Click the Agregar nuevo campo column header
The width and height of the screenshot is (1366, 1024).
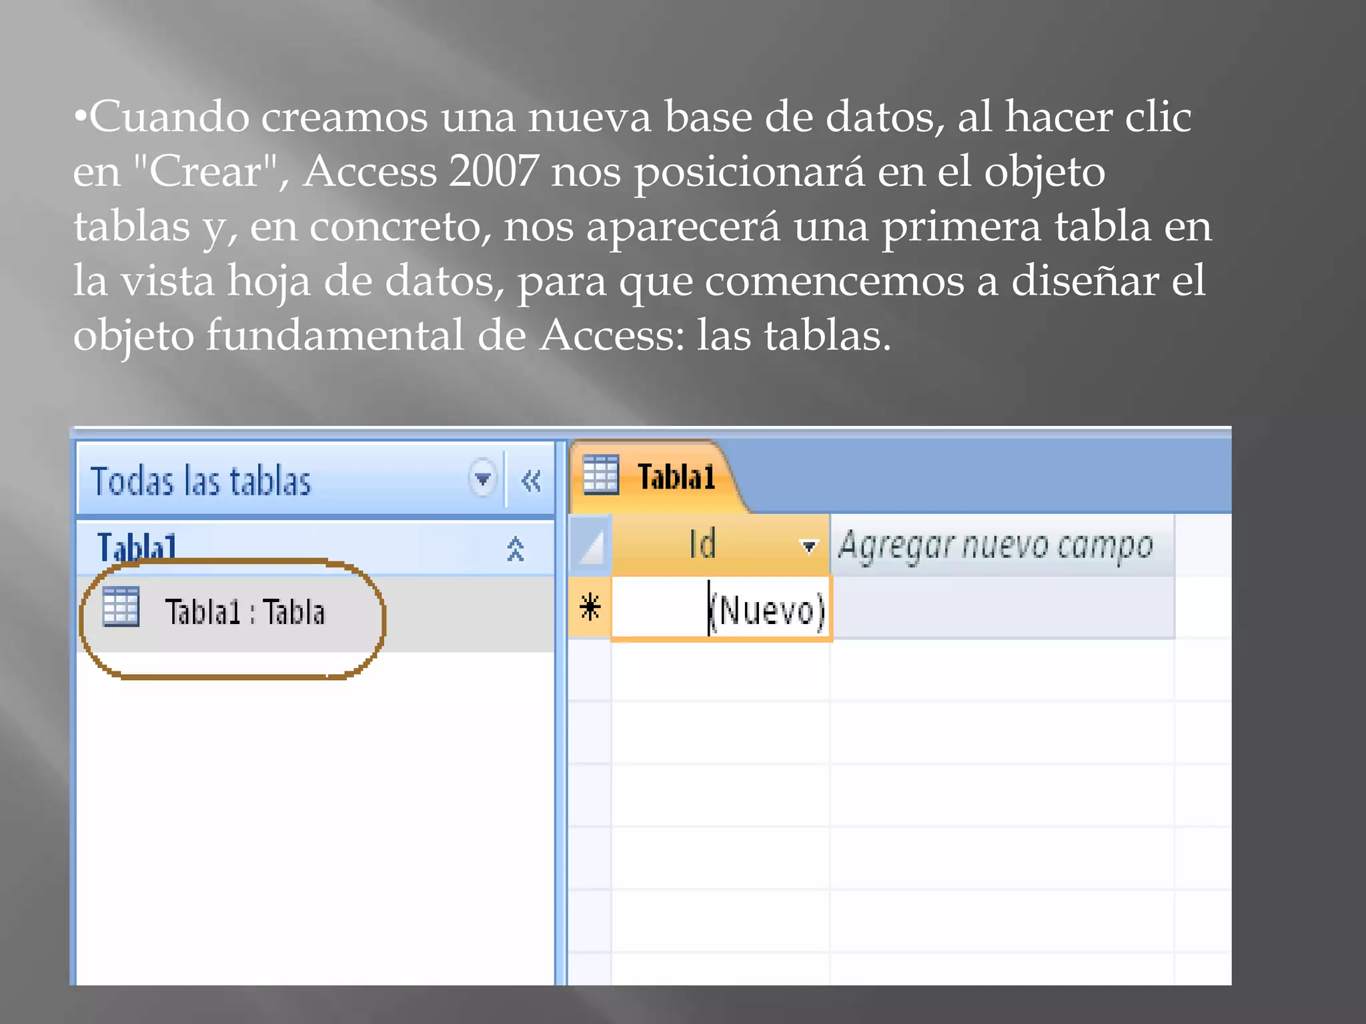[x=1002, y=545]
